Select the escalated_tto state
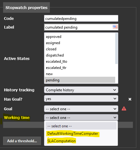Screen dimensions: 140x150 pos(80,61)
